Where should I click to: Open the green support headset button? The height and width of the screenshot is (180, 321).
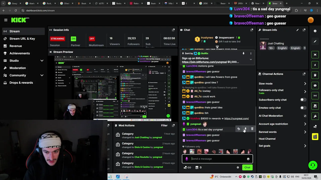(313, 165)
